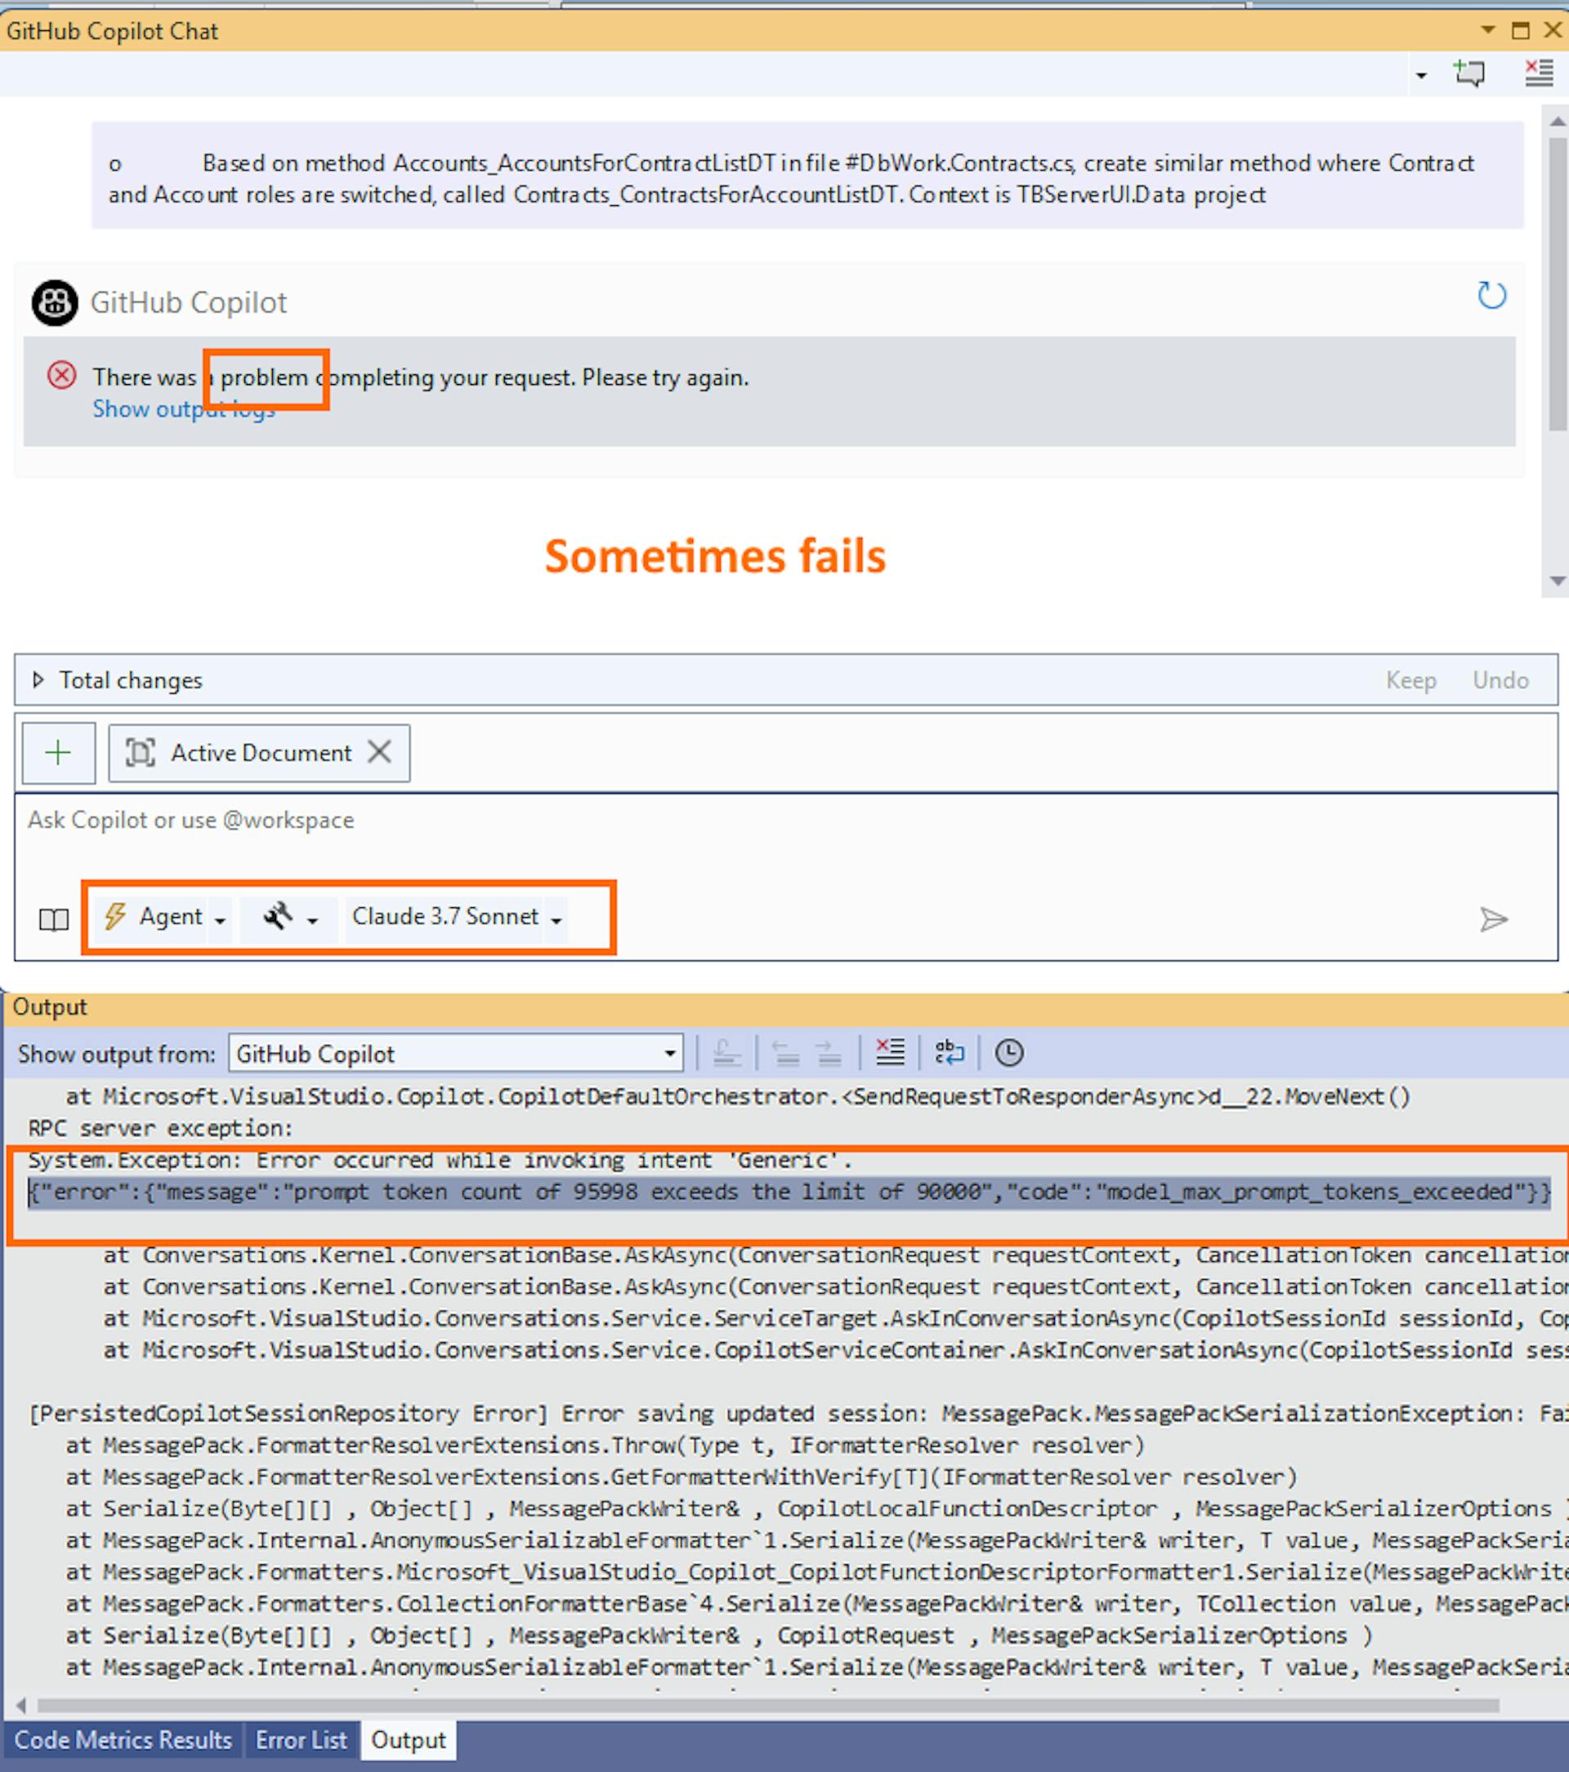Remove the Active Document context chip
The width and height of the screenshot is (1569, 1772).
[x=380, y=752]
